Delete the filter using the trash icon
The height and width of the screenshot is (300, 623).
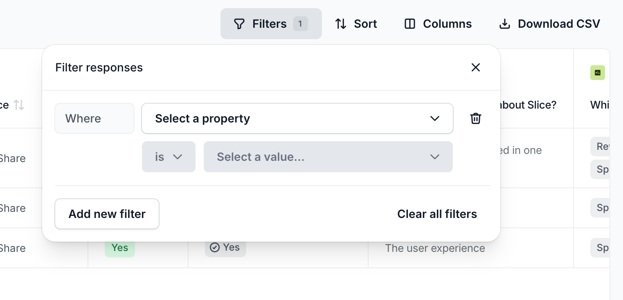tap(475, 118)
